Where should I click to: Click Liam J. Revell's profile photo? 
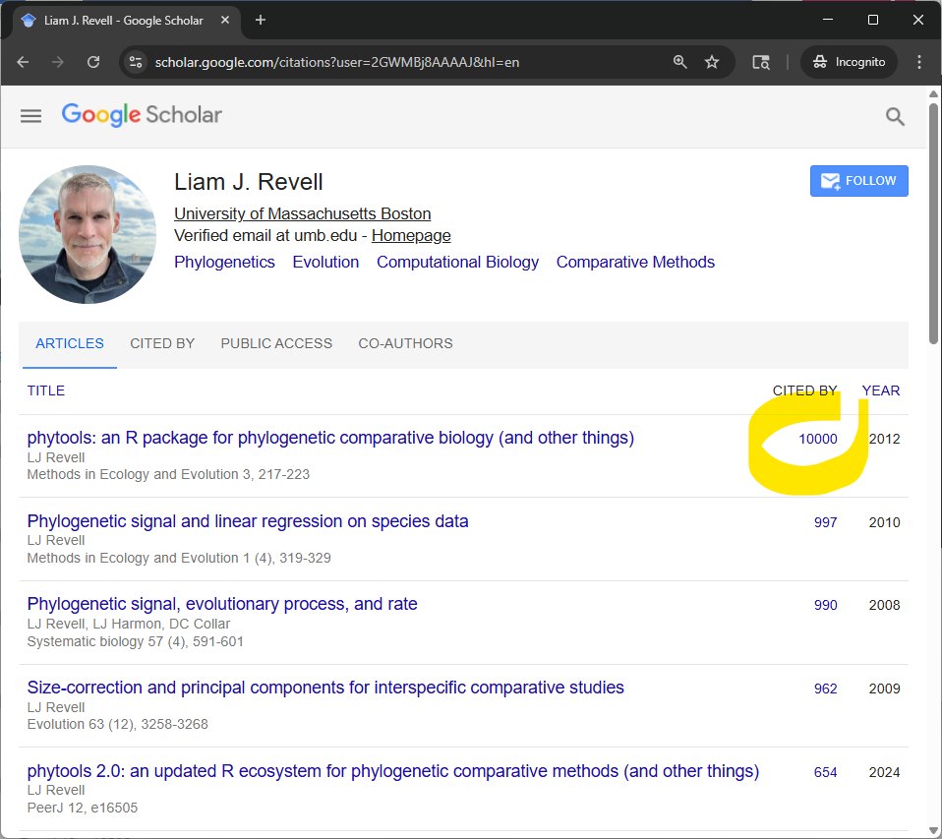[88, 234]
